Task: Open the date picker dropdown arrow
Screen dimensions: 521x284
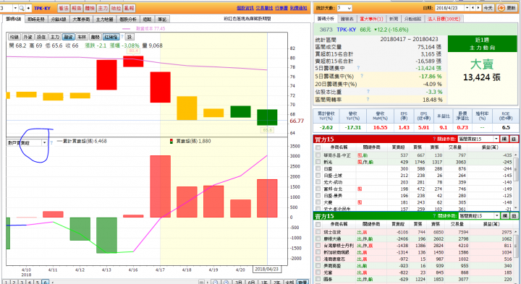Action: click(x=467, y=8)
